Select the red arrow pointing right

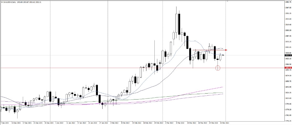coord(226,50)
